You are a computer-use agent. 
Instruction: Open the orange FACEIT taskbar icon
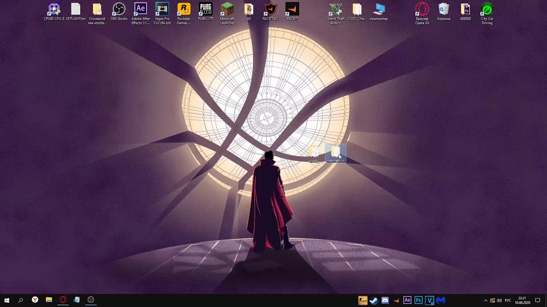coord(396,300)
